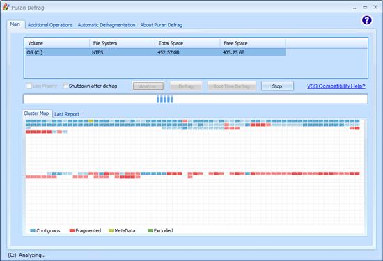Open the VSS Compatibility Help link
Viewport: 383px width, 261px height.
tap(336, 86)
